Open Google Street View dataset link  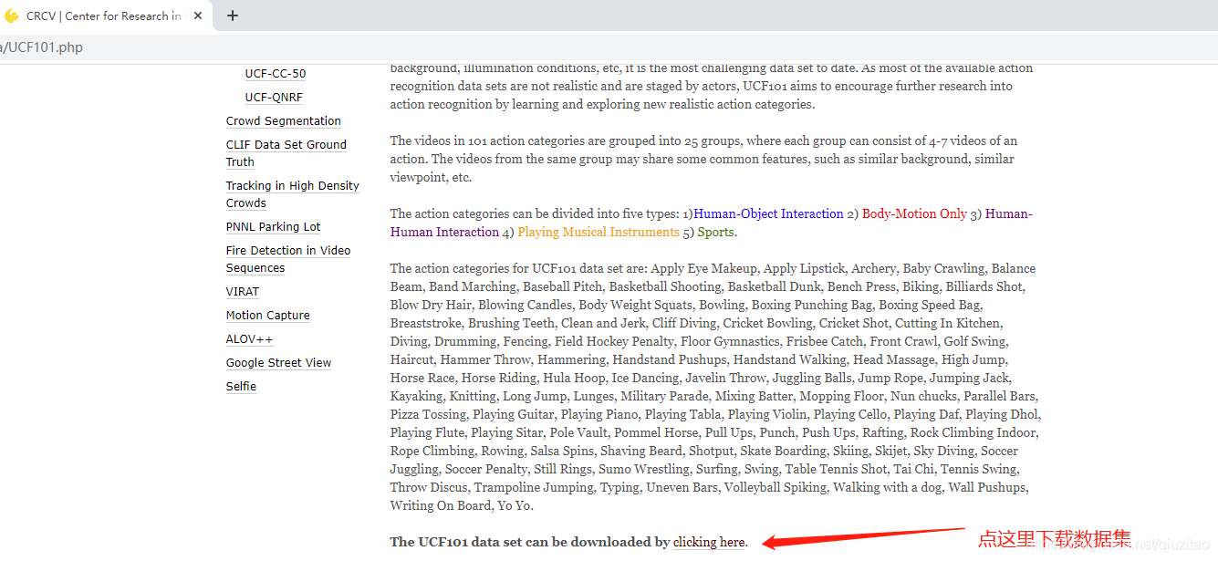279,363
